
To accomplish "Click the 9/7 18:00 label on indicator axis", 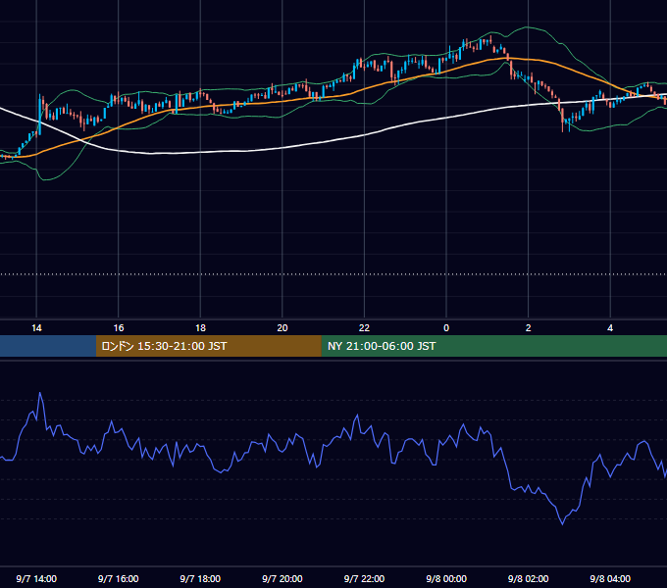I will (x=200, y=578).
